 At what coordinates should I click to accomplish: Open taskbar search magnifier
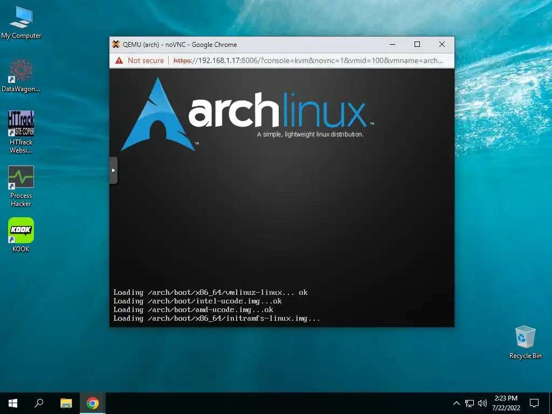pos(39,403)
